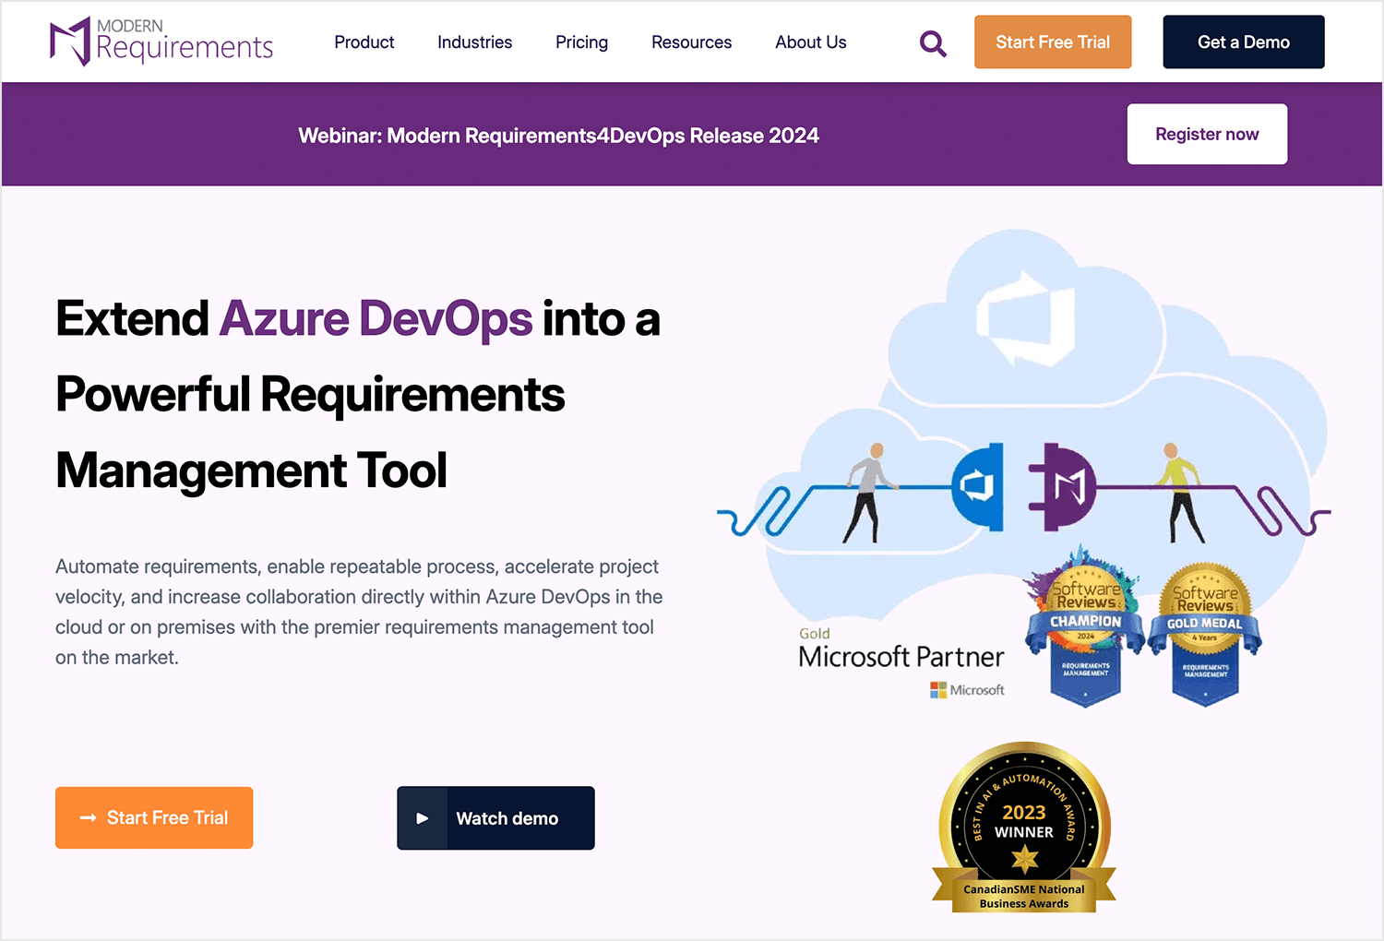The image size is (1384, 941).
Task: Click Start Free Trial in header
Action: (1053, 42)
